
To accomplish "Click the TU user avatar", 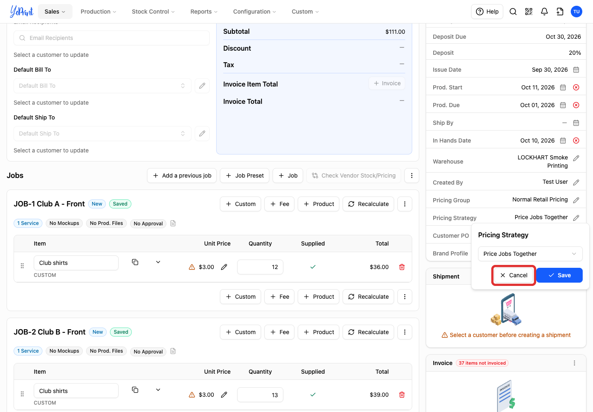I will click(x=577, y=12).
